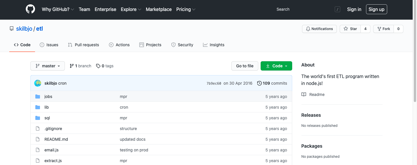The width and height of the screenshot is (417, 165).
Task: Expand the Explore menu
Action: 131,9
